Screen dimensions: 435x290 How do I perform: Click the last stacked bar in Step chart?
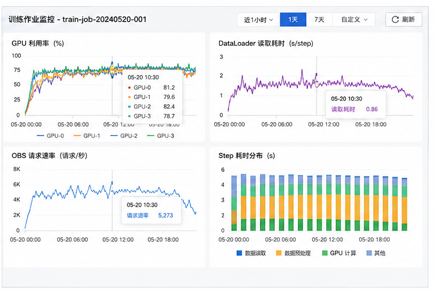click(x=404, y=204)
